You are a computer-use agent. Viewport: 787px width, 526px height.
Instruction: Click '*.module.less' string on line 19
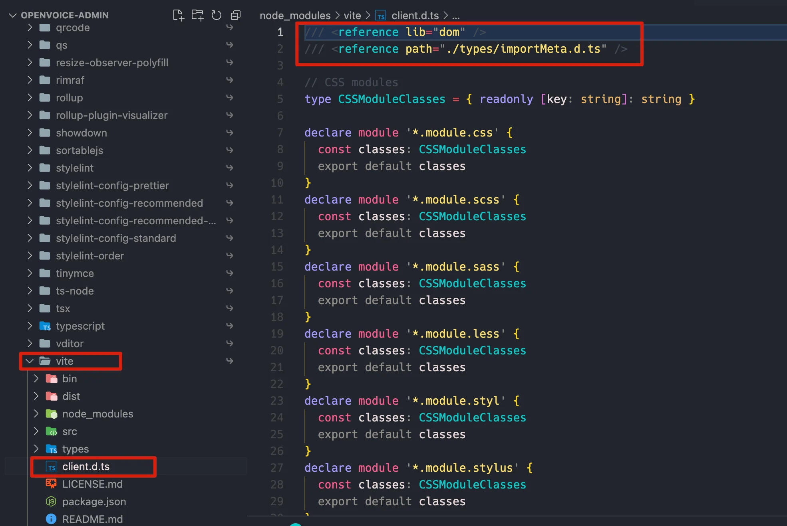[x=456, y=334]
